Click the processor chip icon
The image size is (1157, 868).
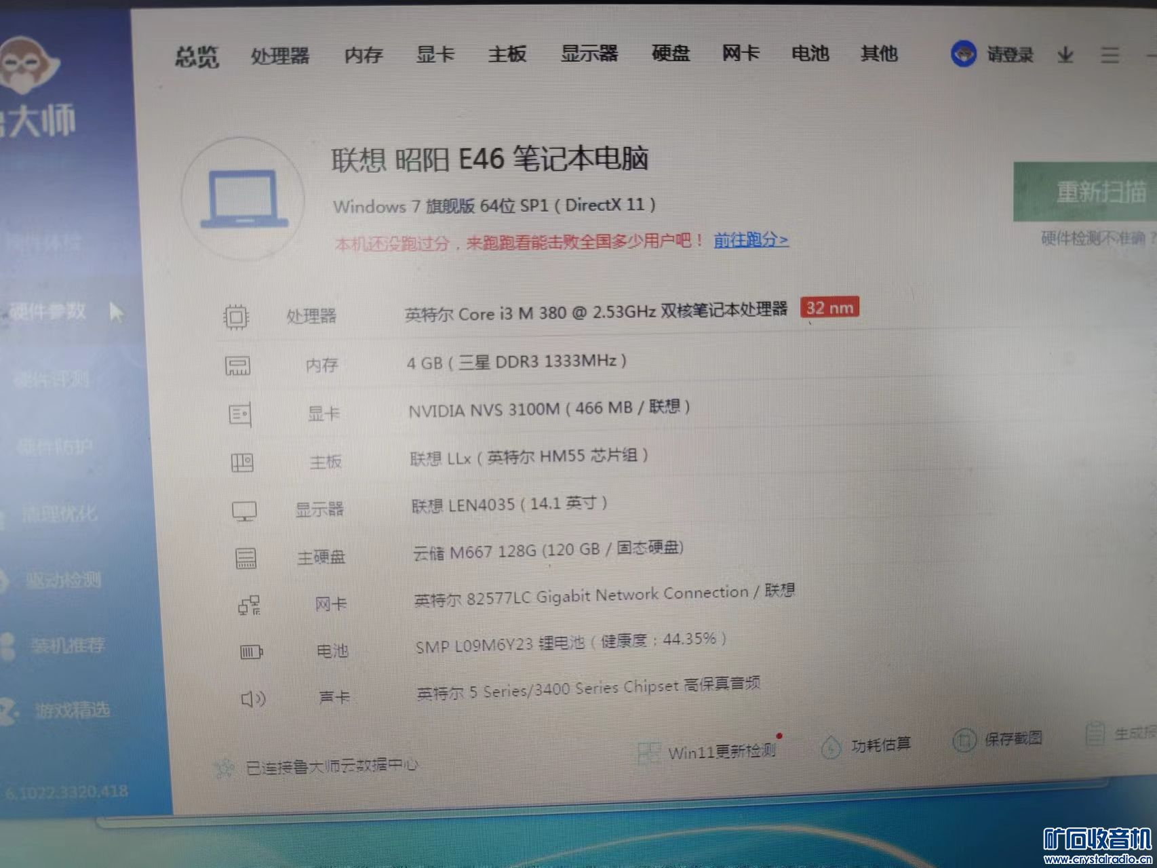(236, 317)
